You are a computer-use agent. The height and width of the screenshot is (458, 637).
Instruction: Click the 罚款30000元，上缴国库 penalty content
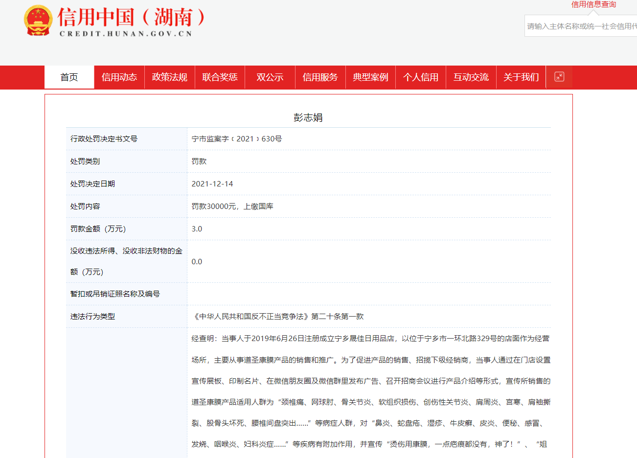coord(232,206)
